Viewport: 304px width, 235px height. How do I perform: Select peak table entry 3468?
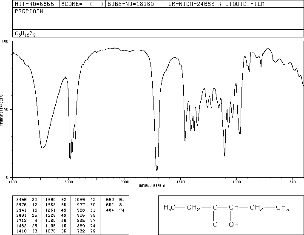tap(21, 200)
